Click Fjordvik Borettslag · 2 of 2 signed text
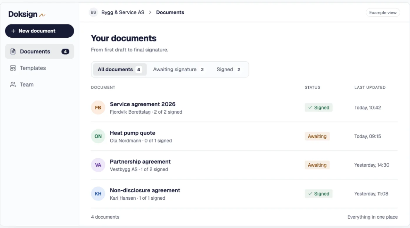Screen dimensions: 410x228 point(146,112)
